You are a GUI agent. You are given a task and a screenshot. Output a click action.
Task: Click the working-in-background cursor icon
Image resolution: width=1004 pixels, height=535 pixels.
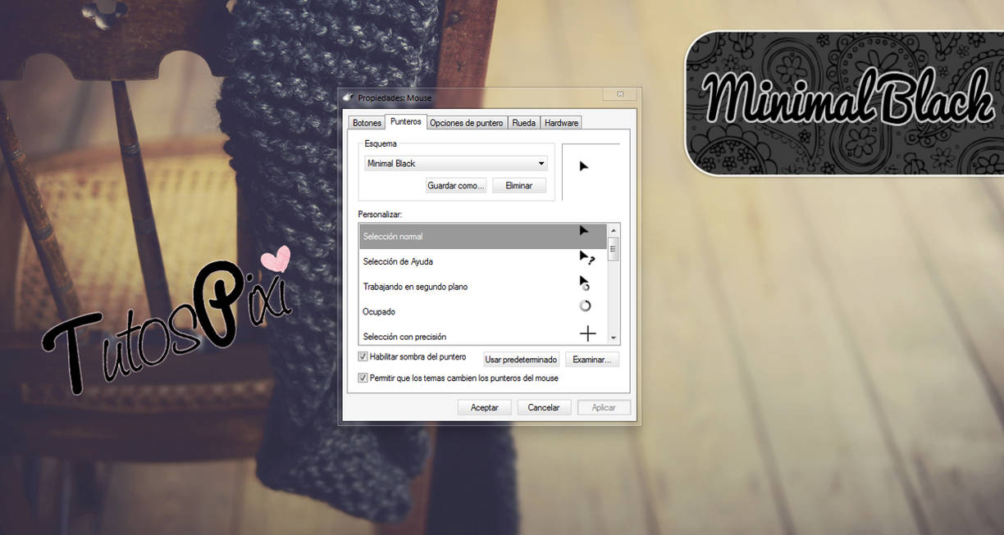[584, 283]
